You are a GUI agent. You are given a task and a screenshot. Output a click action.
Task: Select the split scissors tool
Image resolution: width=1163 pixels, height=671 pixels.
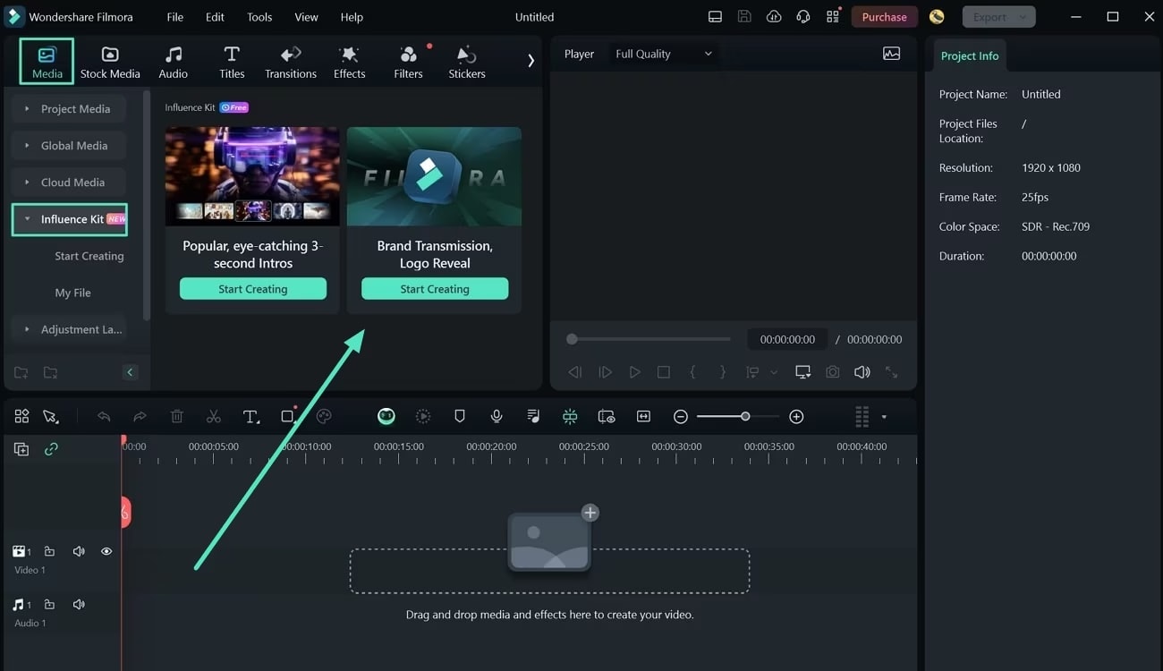[x=213, y=416]
